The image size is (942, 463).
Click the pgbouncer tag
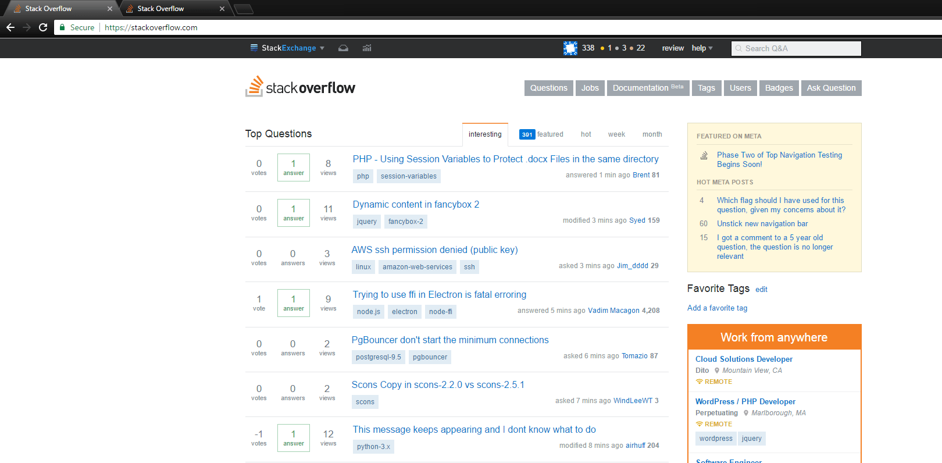430,357
